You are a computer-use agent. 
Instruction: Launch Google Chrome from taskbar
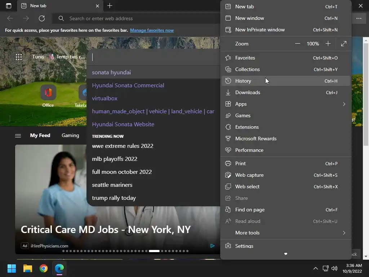click(44, 268)
